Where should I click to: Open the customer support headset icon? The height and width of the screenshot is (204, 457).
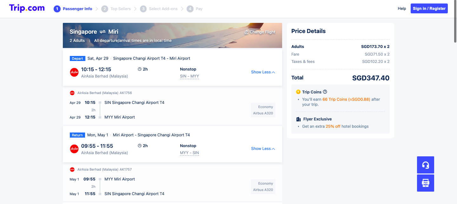coord(426,165)
